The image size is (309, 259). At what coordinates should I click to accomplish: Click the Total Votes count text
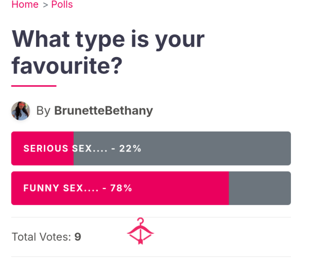click(x=46, y=236)
